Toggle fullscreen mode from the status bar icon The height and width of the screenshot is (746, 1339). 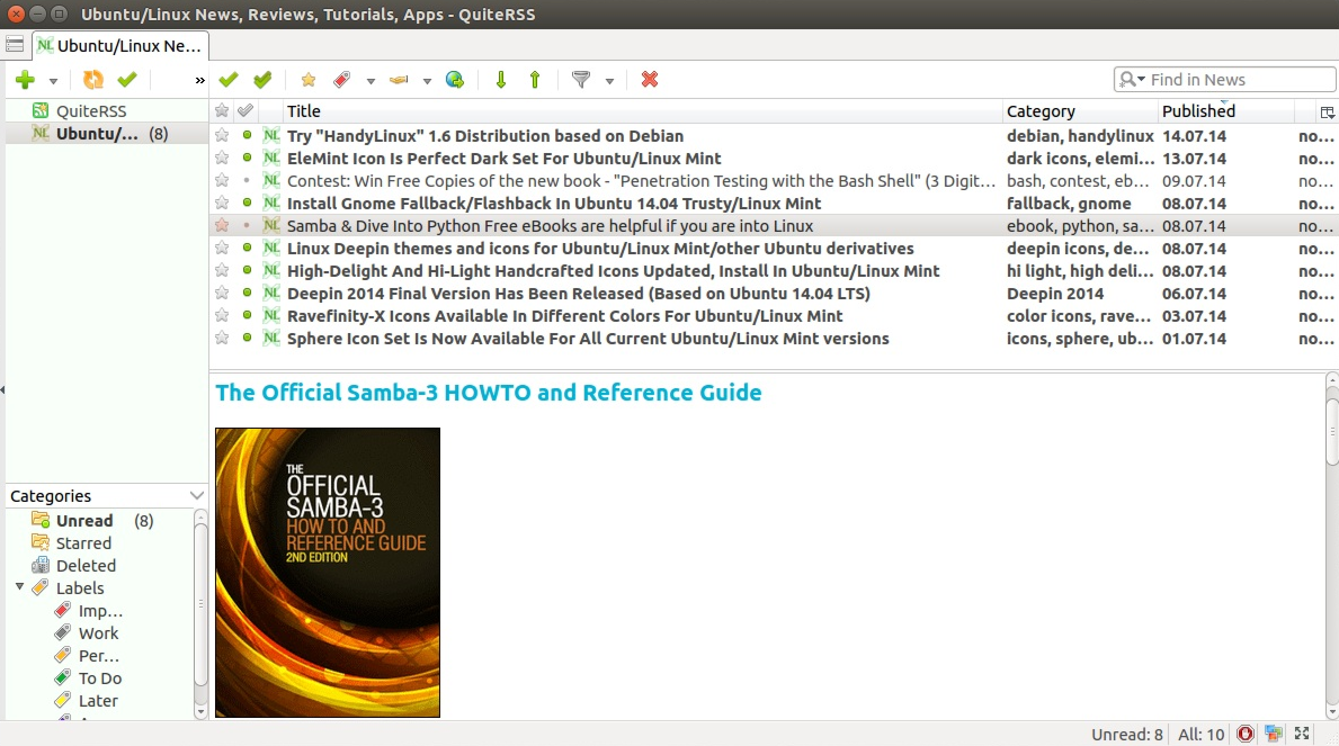(1302, 734)
